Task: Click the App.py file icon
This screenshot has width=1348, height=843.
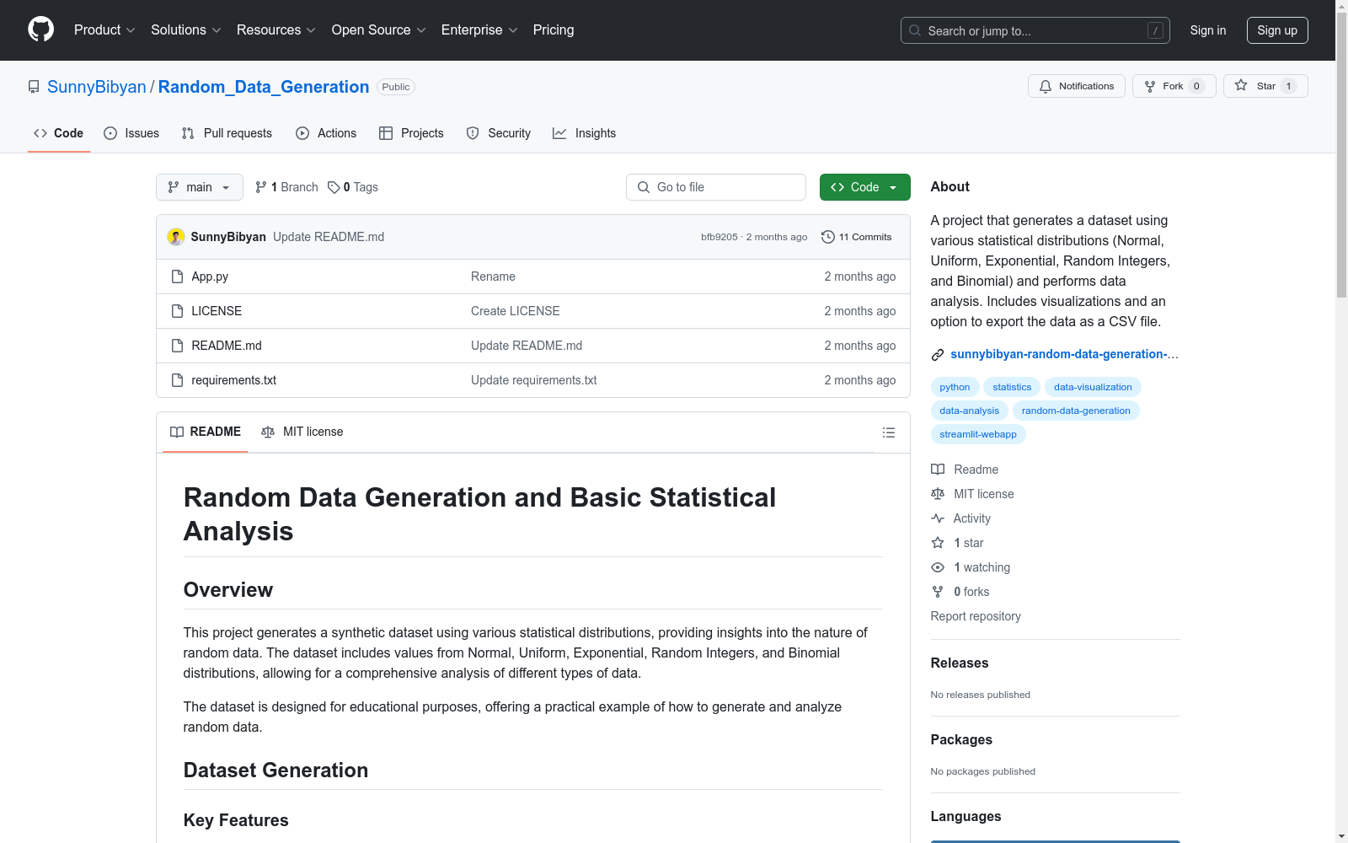Action: (177, 277)
